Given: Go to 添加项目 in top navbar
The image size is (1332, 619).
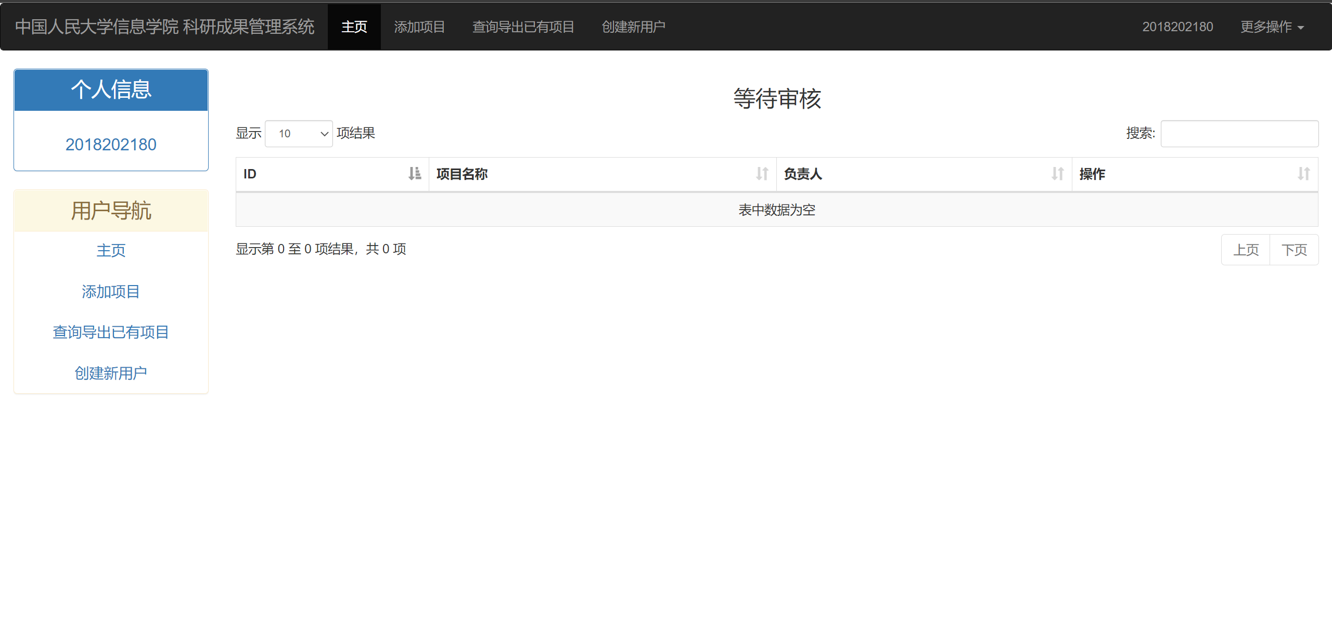Looking at the screenshot, I should 419,27.
